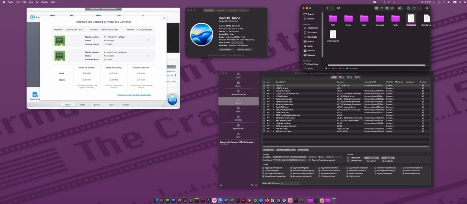Toggle H264 Video Processing Enable checkbox
The image size is (467, 204).
[110, 73]
